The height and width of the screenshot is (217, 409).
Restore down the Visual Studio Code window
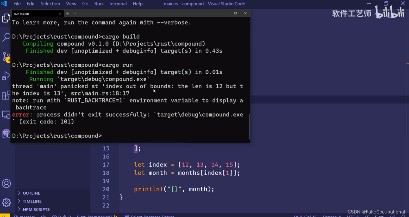coord(386,3)
